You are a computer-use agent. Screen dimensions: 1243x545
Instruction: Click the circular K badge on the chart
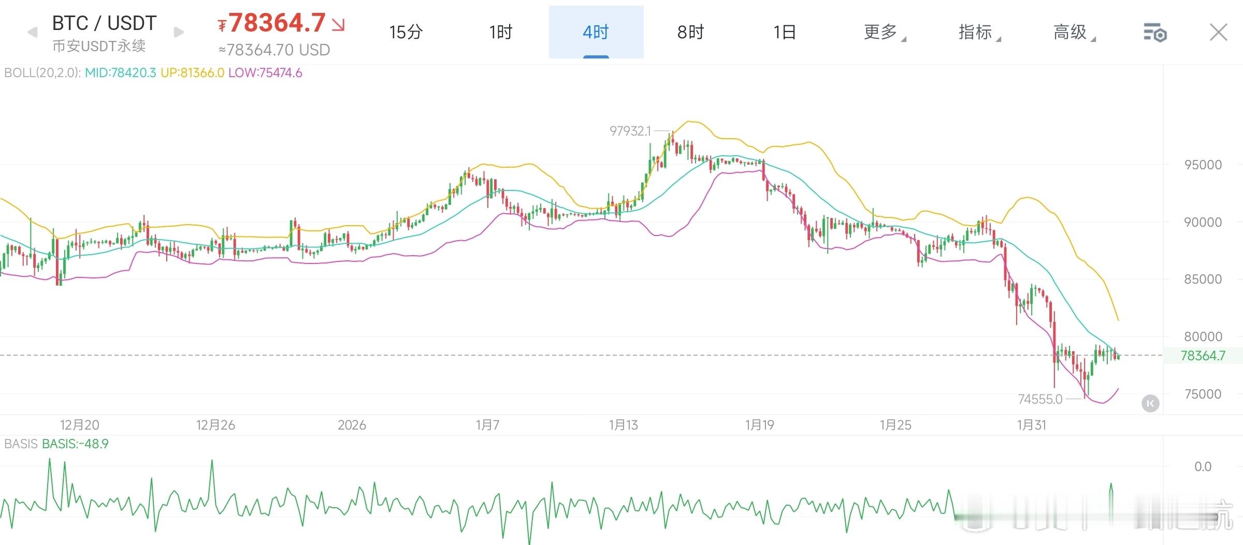coord(1150,404)
